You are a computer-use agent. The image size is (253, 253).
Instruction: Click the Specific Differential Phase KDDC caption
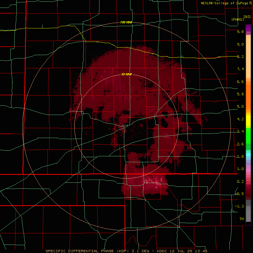tap(126, 251)
